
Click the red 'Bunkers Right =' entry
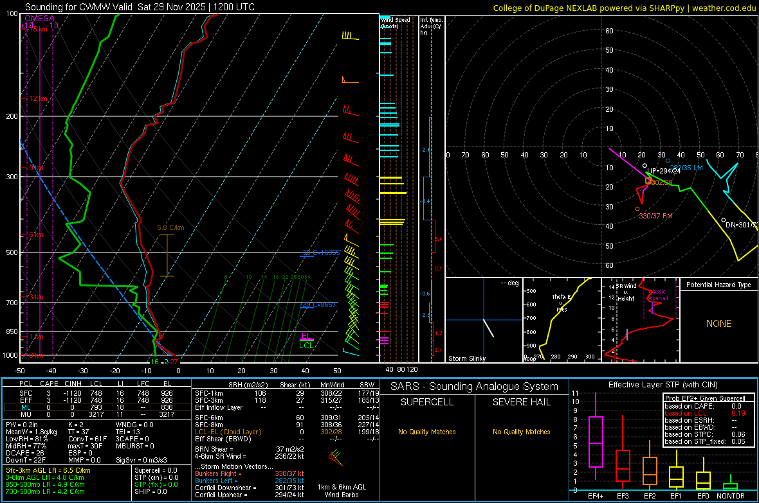(250, 473)
